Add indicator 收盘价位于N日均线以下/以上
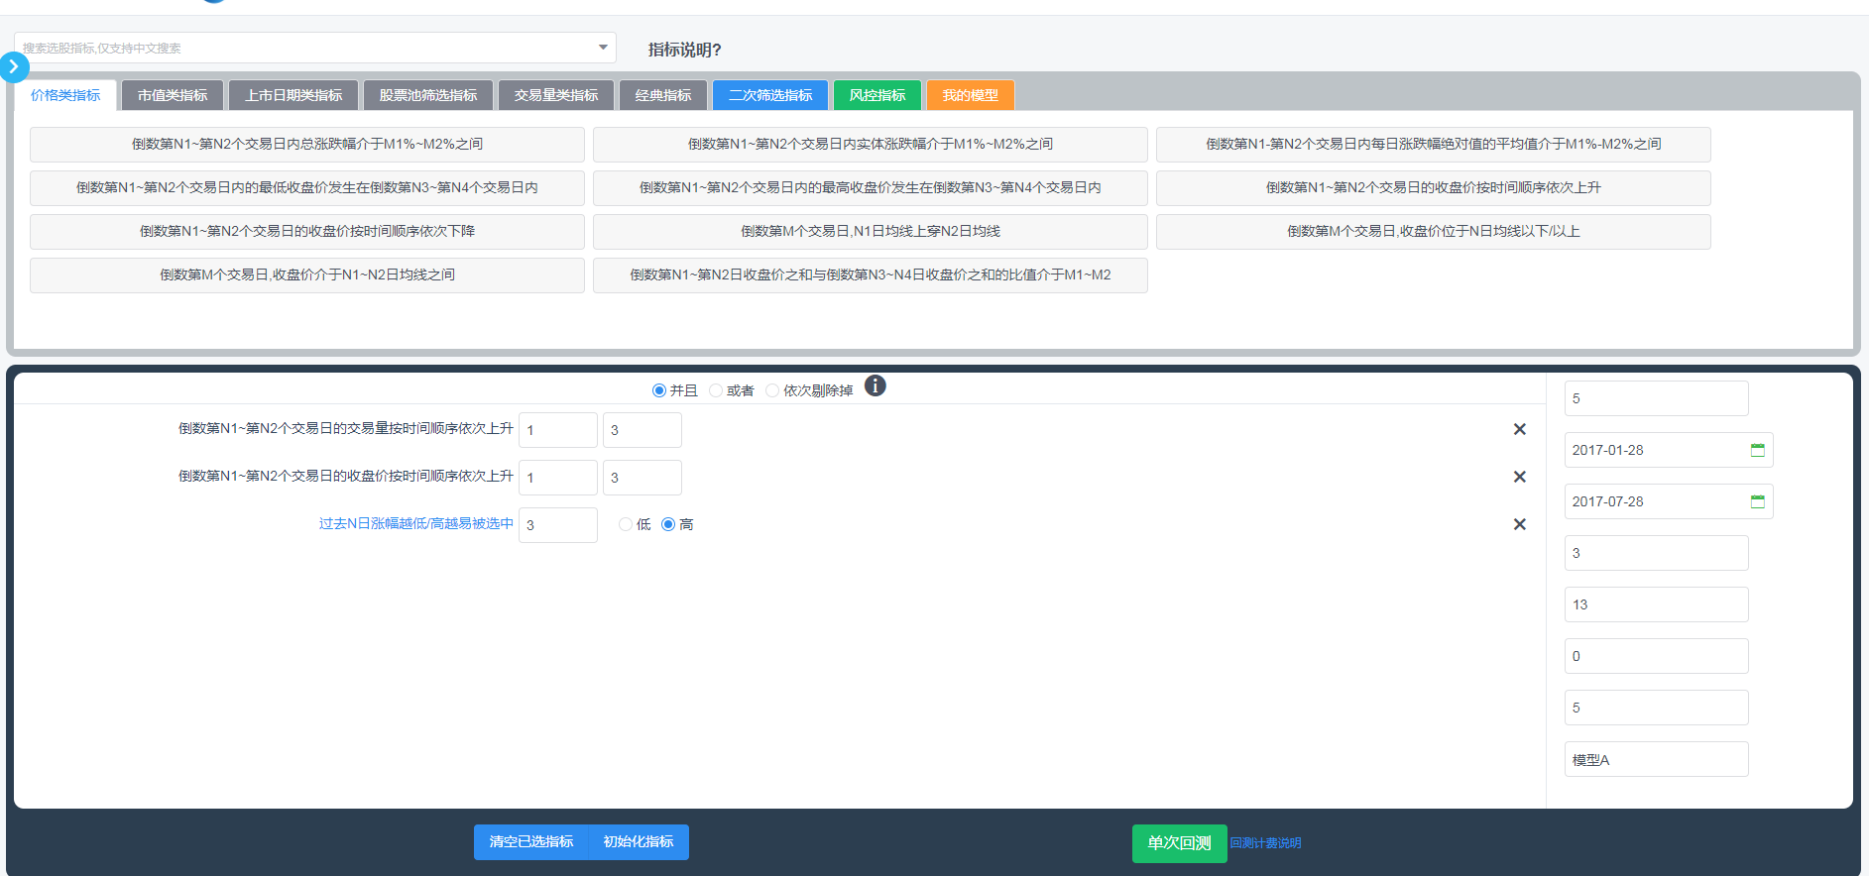 click(x=1434, y=232)
